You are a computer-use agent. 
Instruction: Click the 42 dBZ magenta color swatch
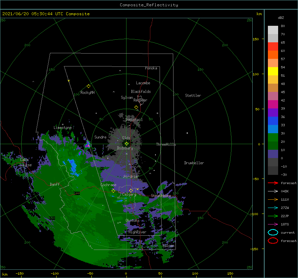273,104
